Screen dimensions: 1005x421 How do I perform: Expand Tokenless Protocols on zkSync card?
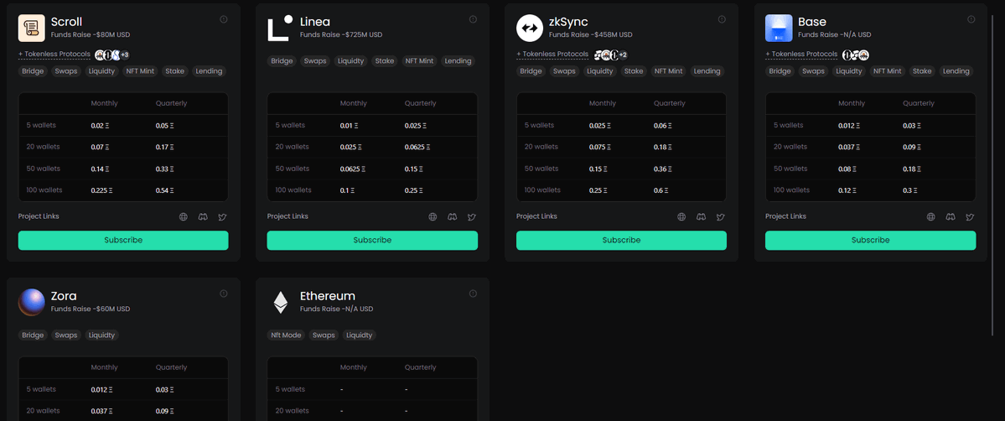552,55
